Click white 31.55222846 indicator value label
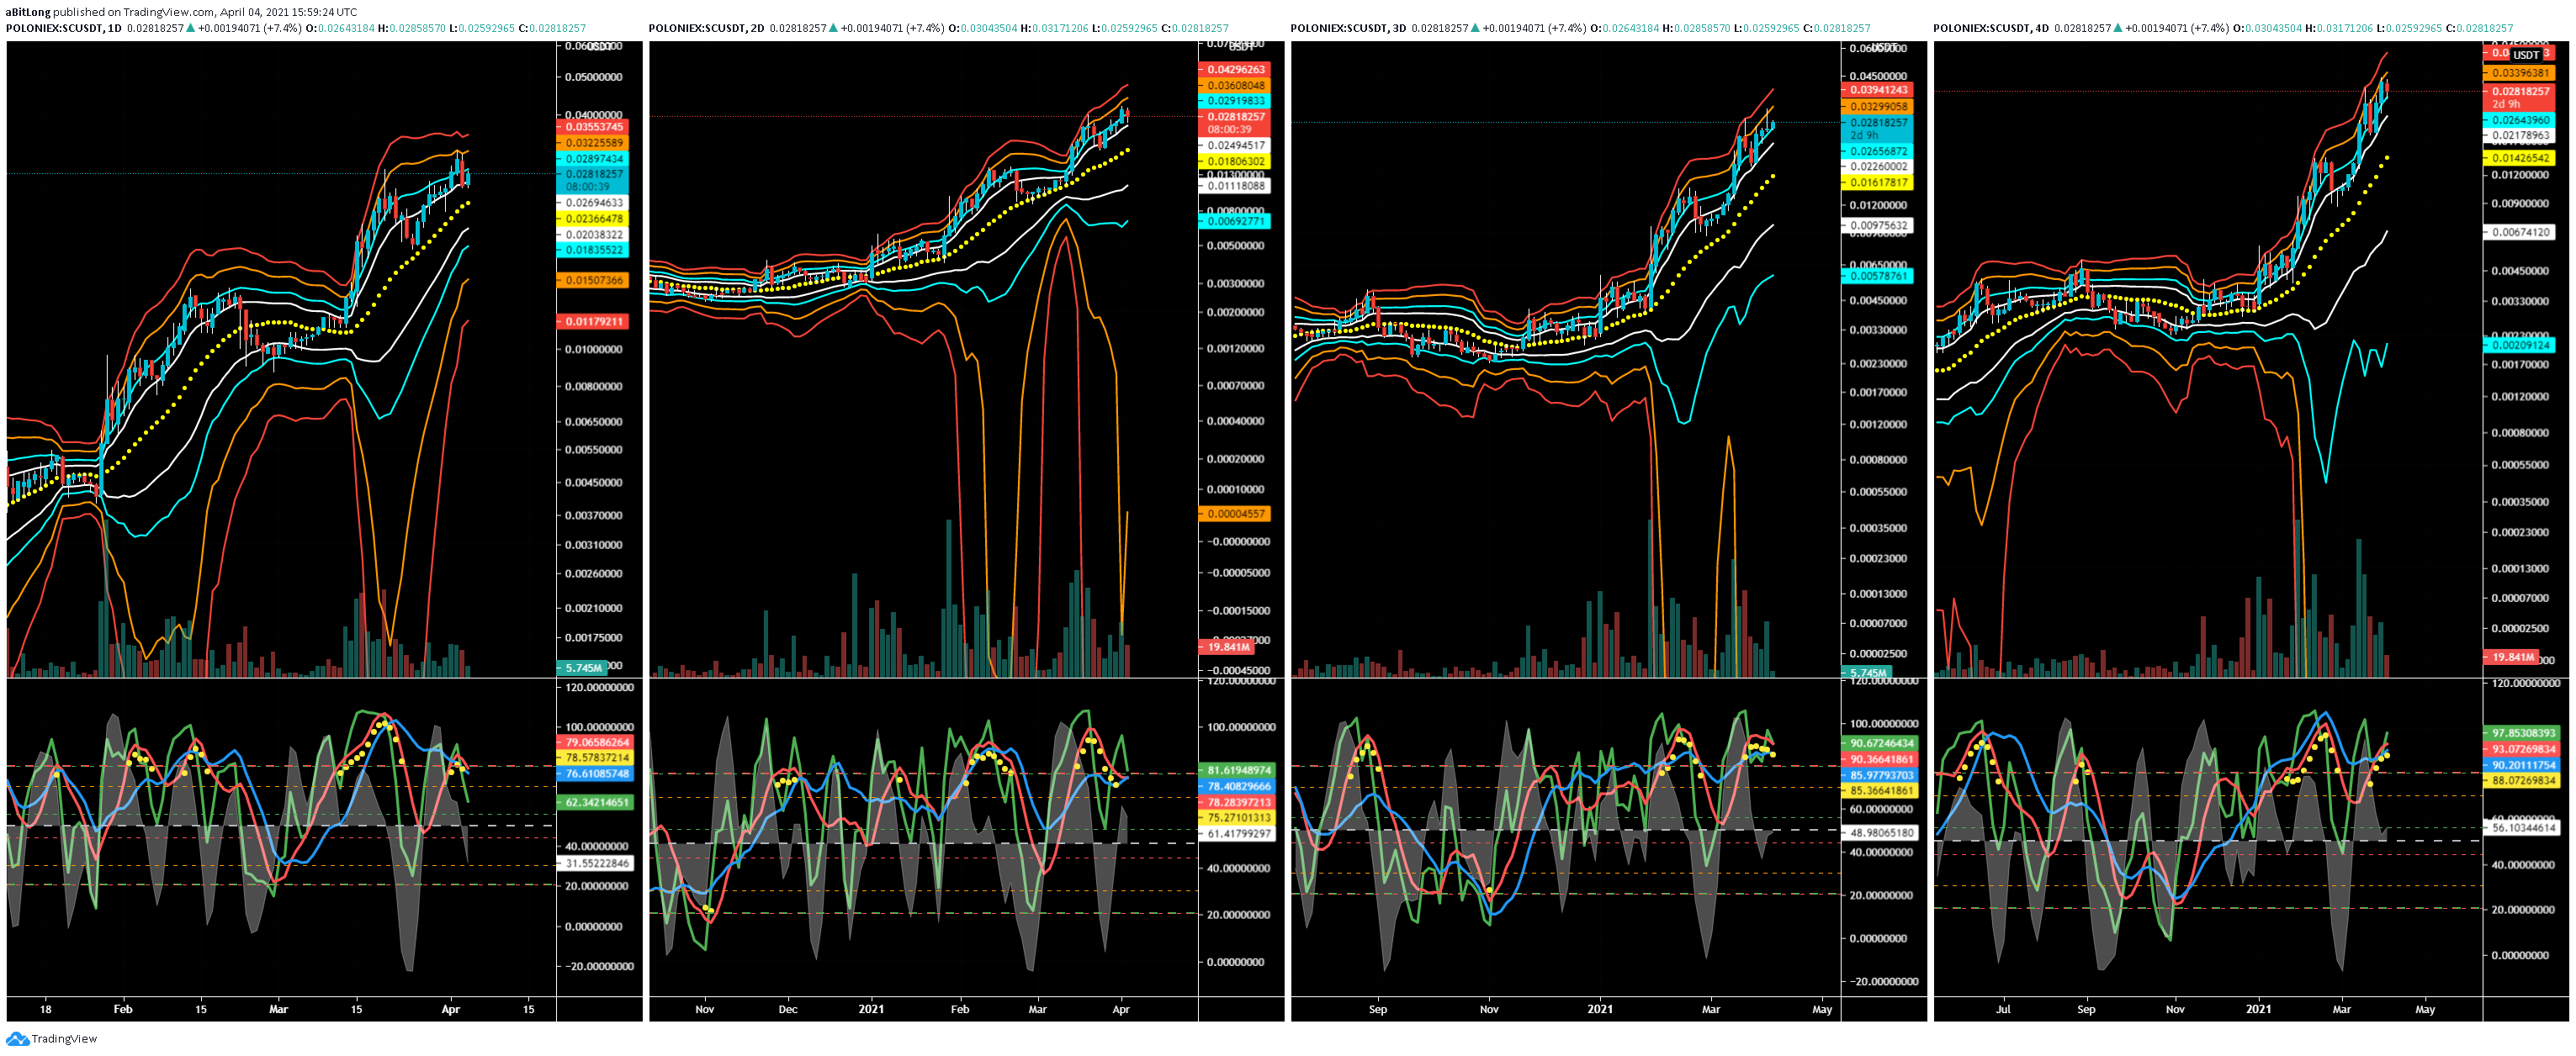Image resolution: width=2576 pixels, height=1056 pixels. 595,863
